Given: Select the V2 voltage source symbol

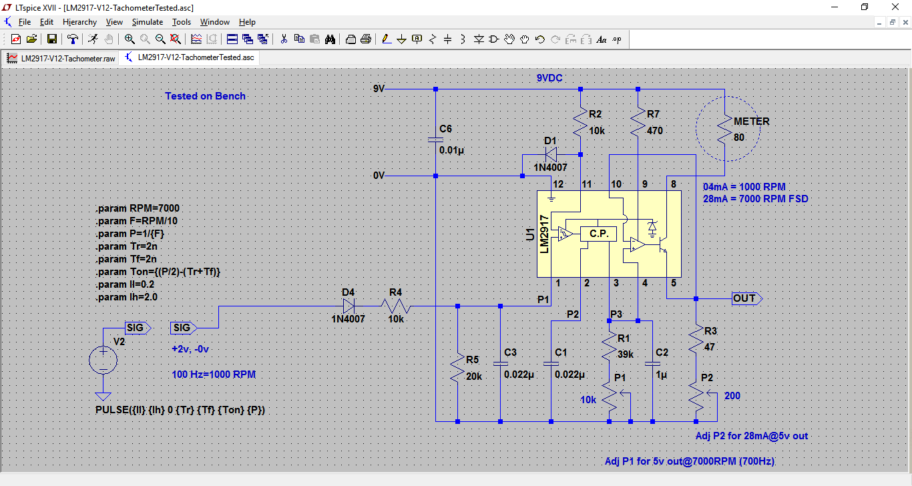Looking at the screenshot, I should (103, 361).
